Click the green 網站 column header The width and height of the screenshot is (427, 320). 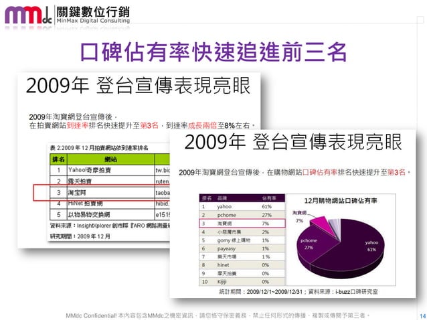click(111, 159)
